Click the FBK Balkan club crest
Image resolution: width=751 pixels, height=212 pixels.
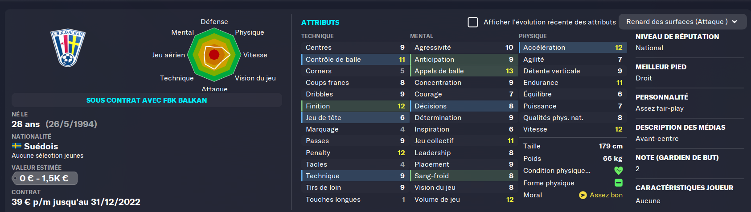point(68,48)
